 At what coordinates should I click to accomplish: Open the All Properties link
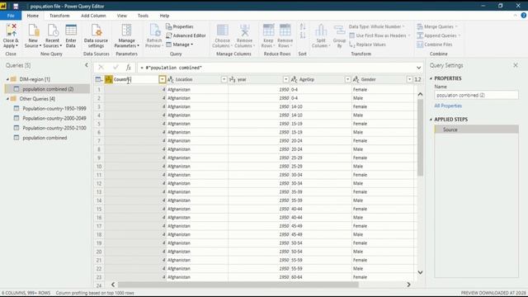coord(448,106)
